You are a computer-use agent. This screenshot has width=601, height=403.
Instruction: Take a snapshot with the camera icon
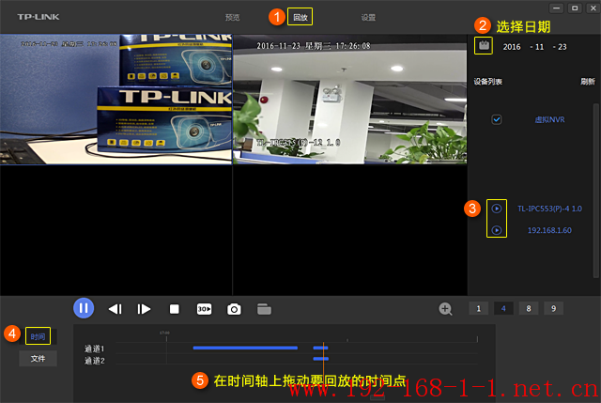coord(234,309)
